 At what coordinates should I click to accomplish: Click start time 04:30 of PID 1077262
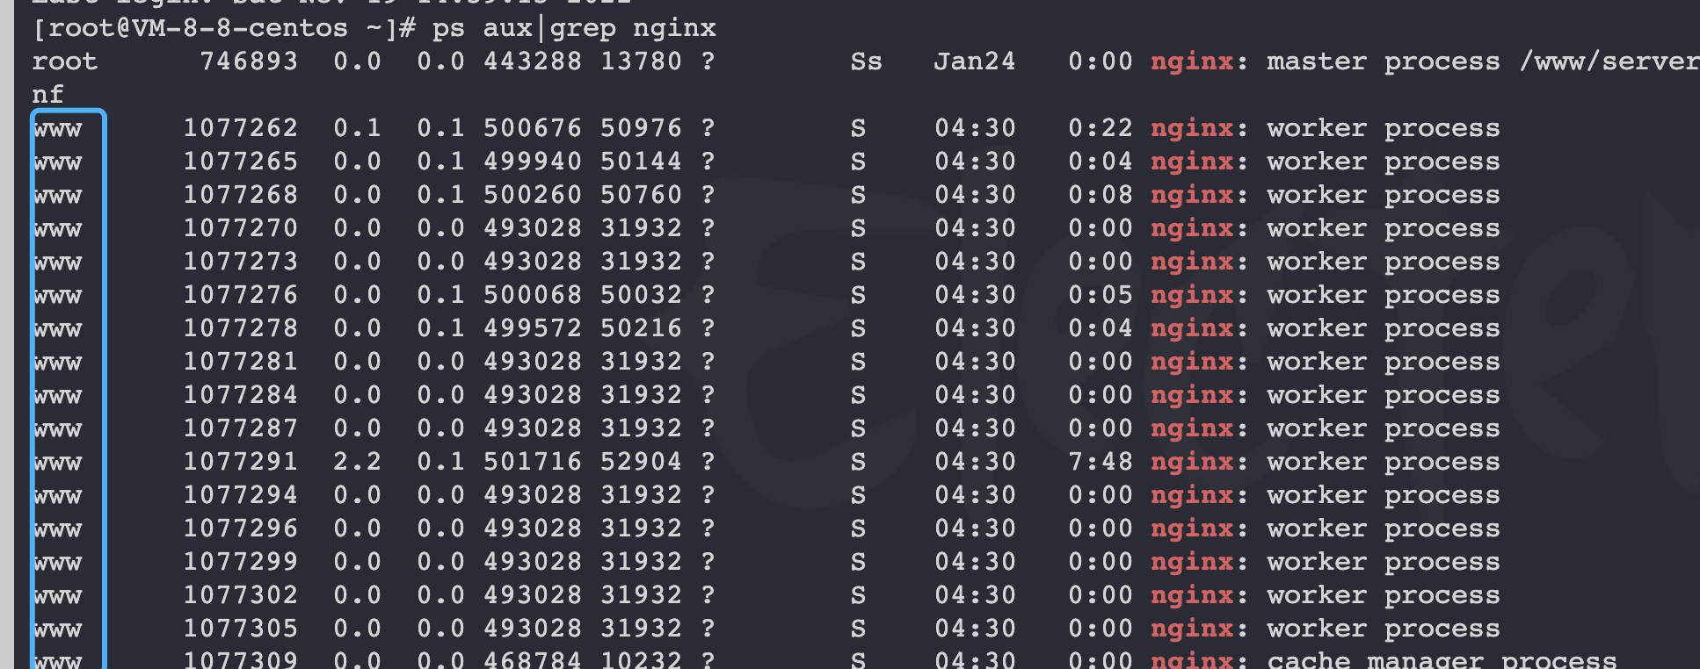pos(974,128)
